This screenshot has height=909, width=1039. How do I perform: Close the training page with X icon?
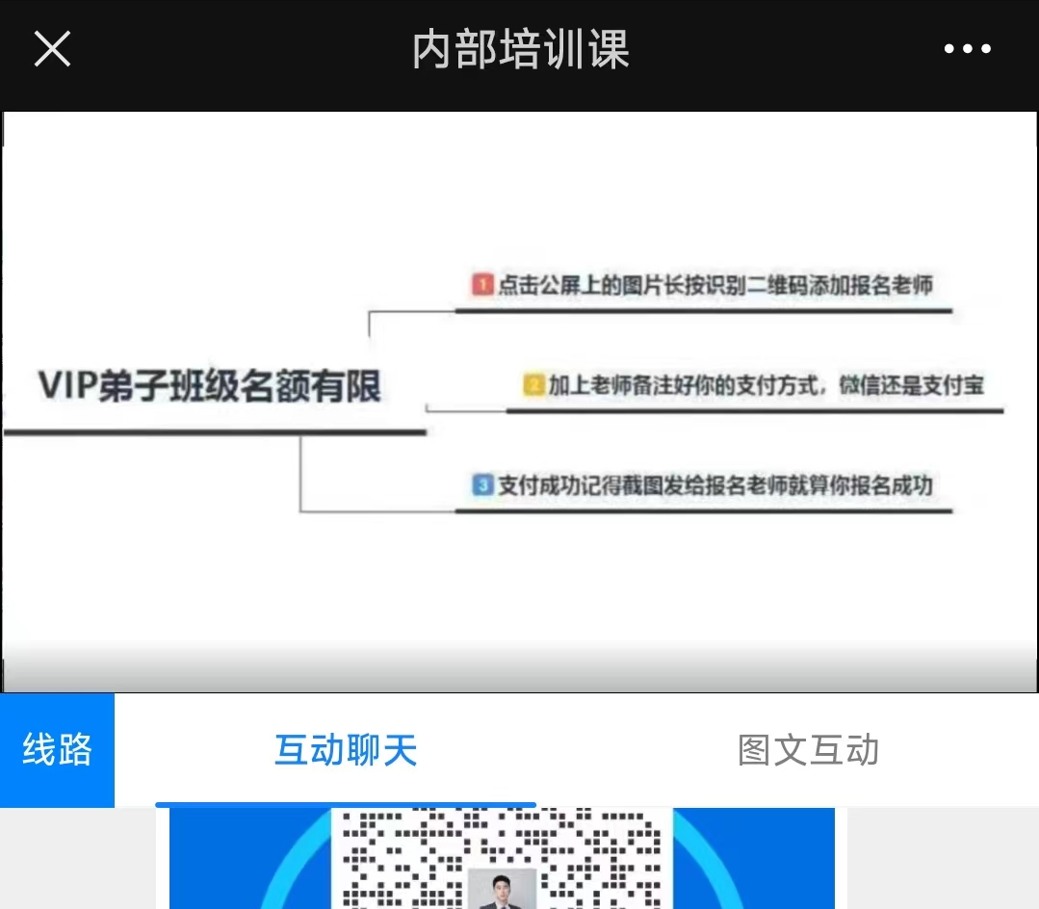point(52,48)
